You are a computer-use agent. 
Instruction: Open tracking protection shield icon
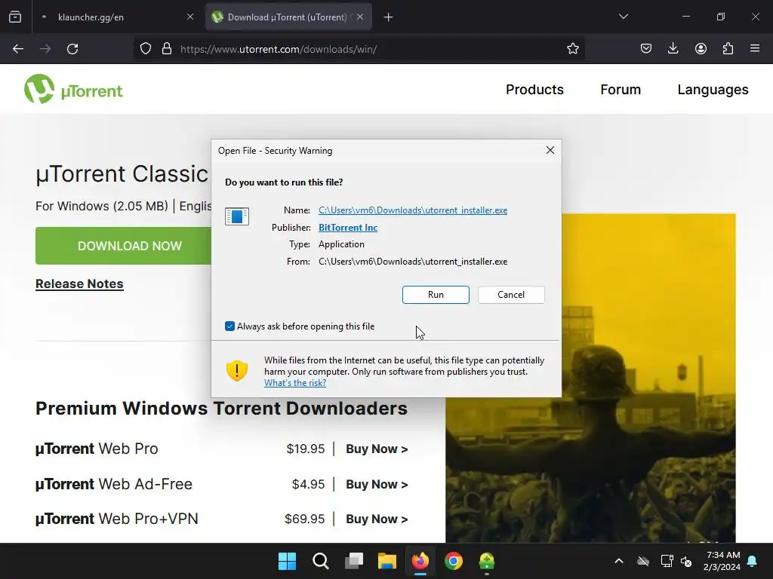(146, 49)
